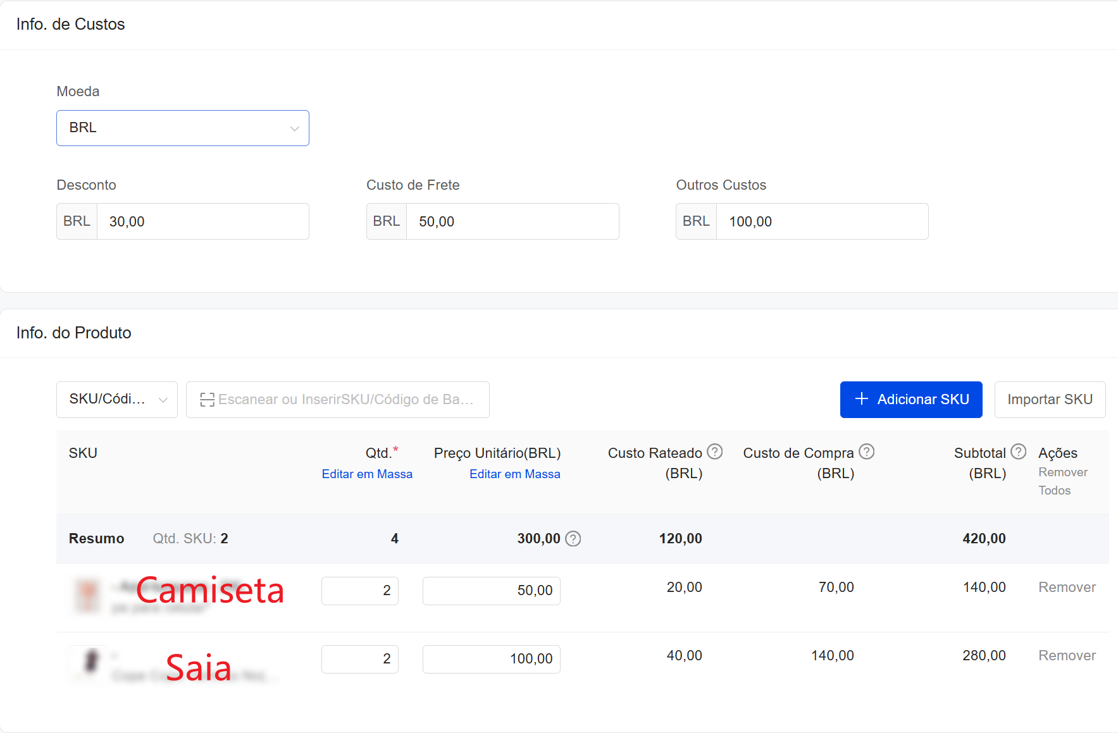
Task: Click Editar em Massa under Preço Unitário
Action: point(515,474)
